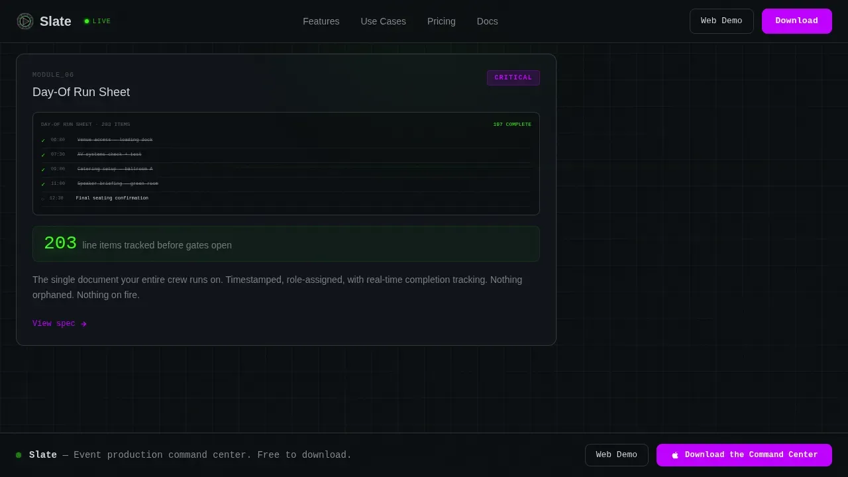Screen dimensions: 848x477
Task: Click the Web Demo button in the bottom bar
Action: (x=617, y=455)
